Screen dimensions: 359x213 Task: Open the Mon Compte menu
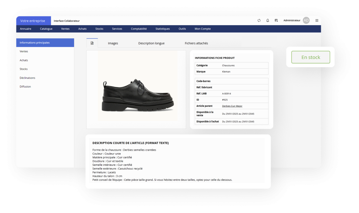point(203,29)
